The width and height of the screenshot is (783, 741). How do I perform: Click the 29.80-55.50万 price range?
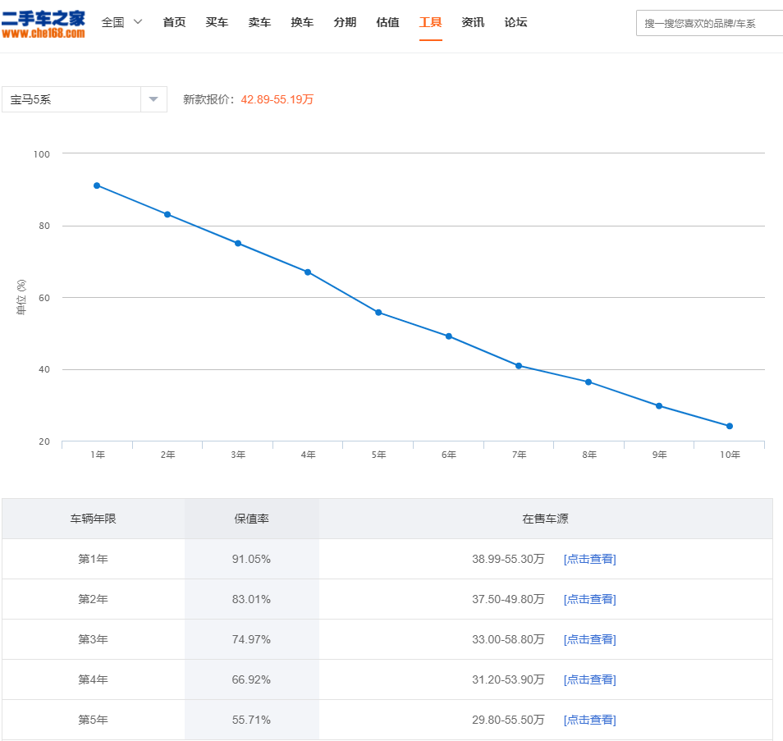click(x=508, y=720)
